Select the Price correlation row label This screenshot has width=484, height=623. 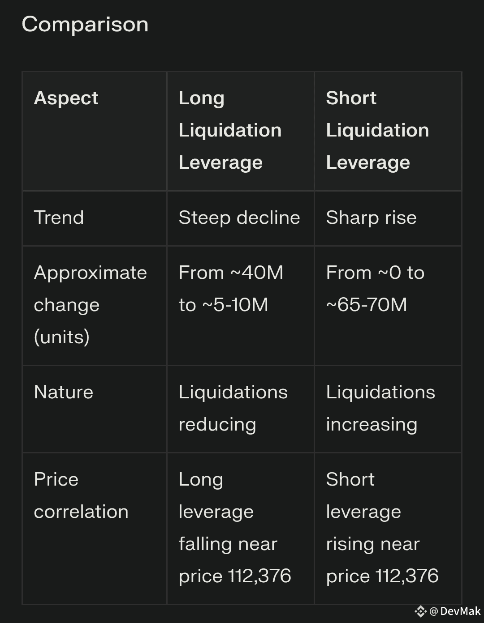(x=81, y=495)
